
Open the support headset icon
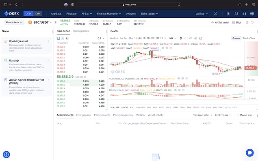click(x=244, y=14)
